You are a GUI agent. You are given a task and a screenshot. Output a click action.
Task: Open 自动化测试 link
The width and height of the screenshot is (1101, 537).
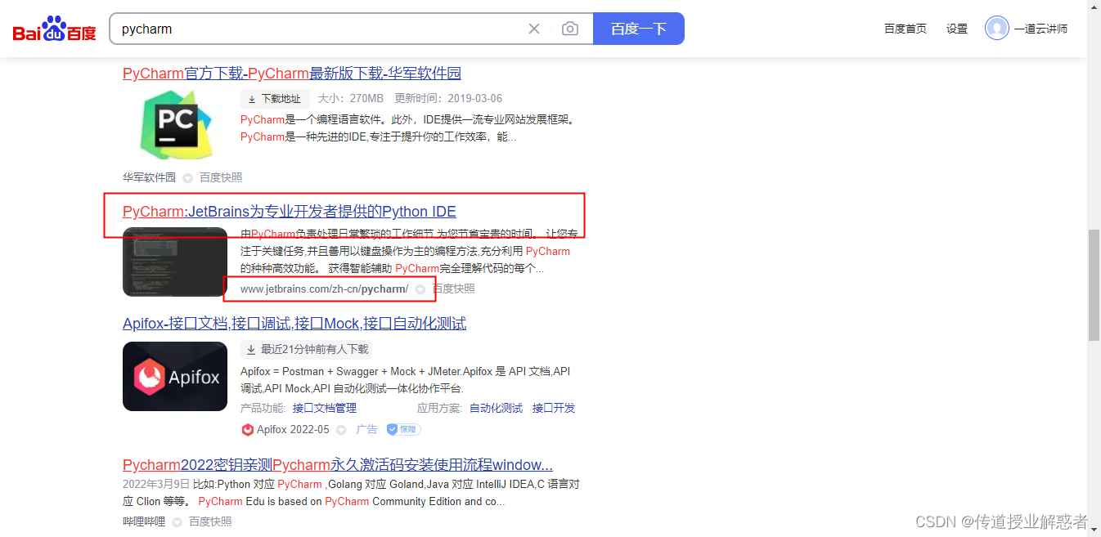click(x=496, y=408)
